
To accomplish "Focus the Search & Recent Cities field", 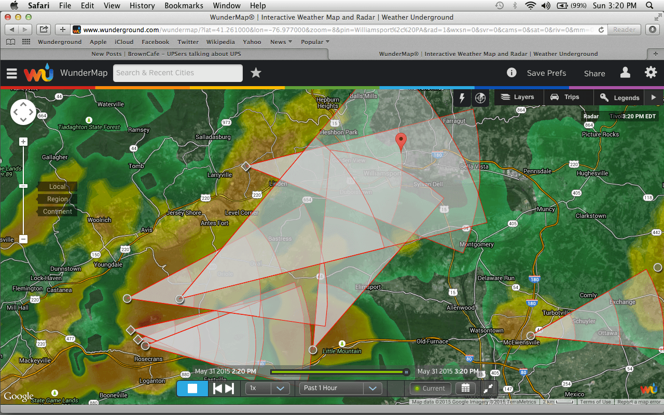I will coord(178,73).
